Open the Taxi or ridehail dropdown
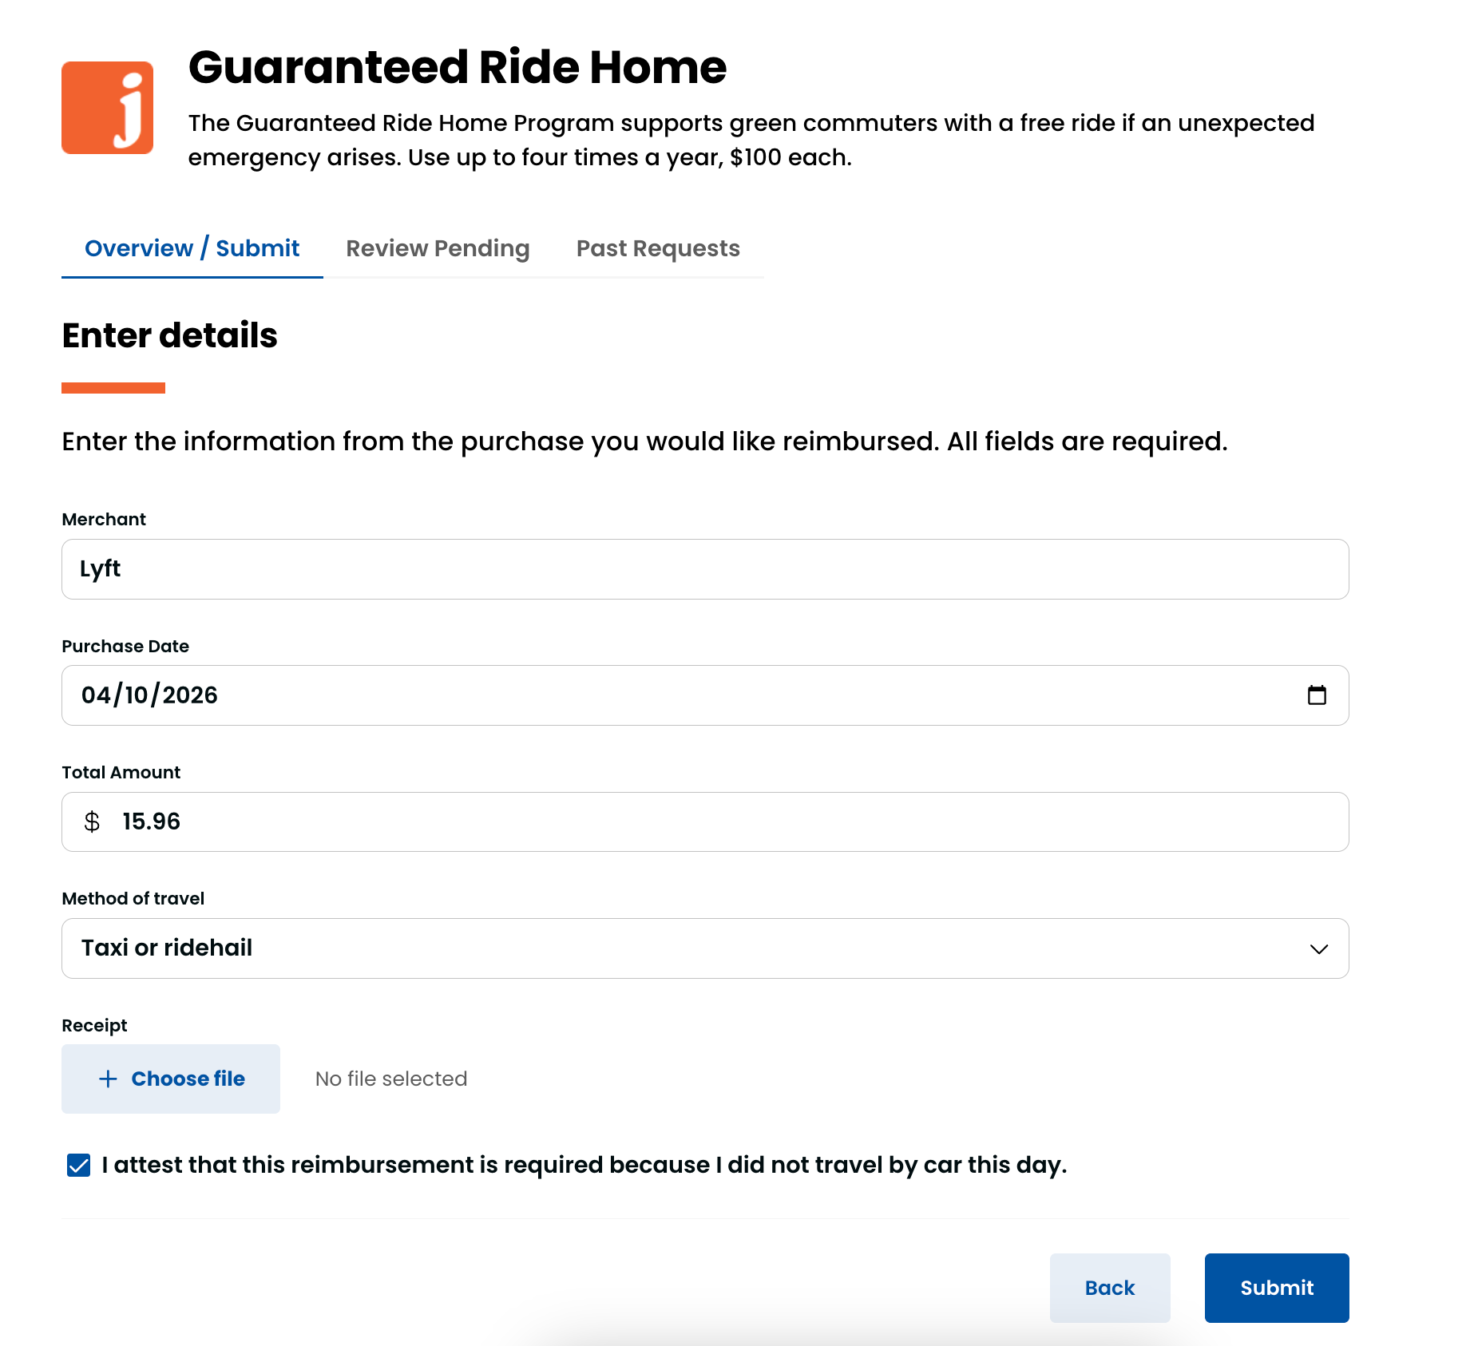The width and height of the screenshot is (1474, 1346). (x=703, y=948)
